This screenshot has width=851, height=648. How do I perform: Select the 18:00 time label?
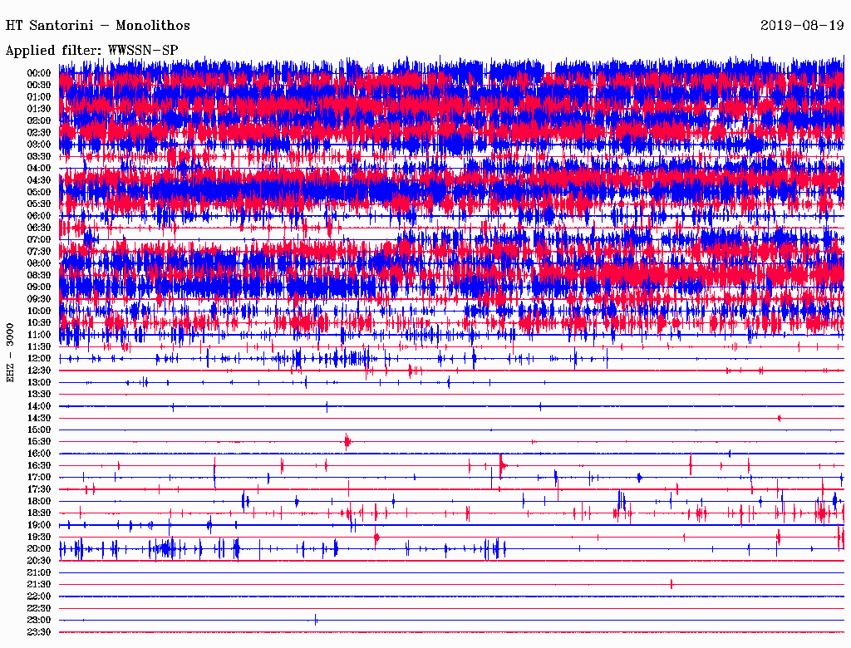tap(39, 502)
